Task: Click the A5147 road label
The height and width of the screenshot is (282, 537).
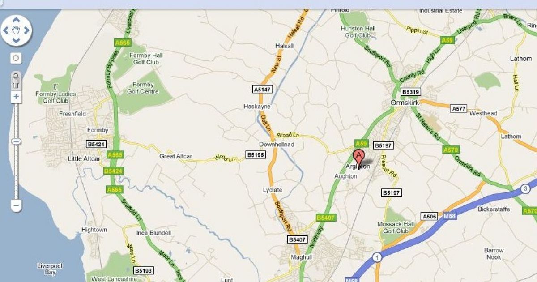Action: pos(262,90)
